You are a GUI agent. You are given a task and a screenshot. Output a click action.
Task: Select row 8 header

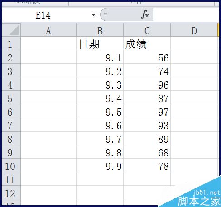(x=11, y=138)
